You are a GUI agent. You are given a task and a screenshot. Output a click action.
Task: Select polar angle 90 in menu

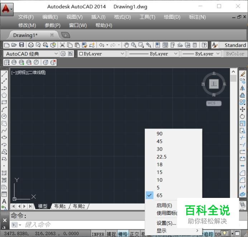pos(173,134)
